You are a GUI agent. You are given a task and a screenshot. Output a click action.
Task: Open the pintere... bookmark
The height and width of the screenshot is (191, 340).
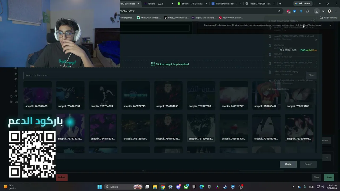point(231,18)
